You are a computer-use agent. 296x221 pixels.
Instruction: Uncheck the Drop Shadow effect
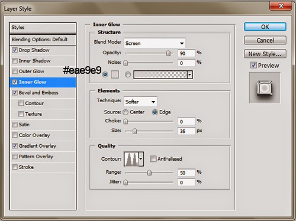coord(15,50)
